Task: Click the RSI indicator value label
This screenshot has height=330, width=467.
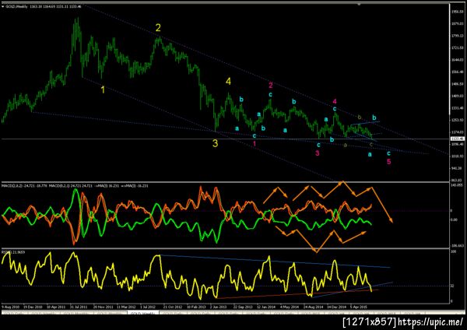Action: pos(14,252)
